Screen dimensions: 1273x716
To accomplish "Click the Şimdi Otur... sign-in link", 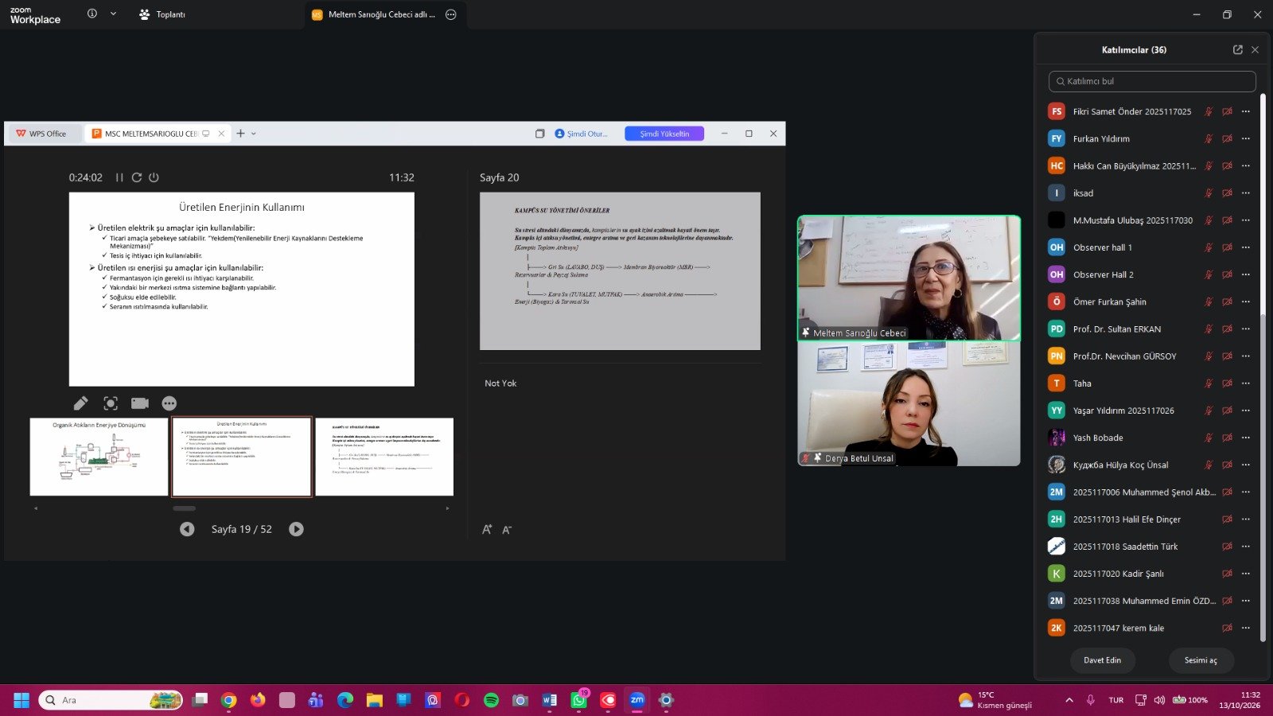I will tap(582, 134).
